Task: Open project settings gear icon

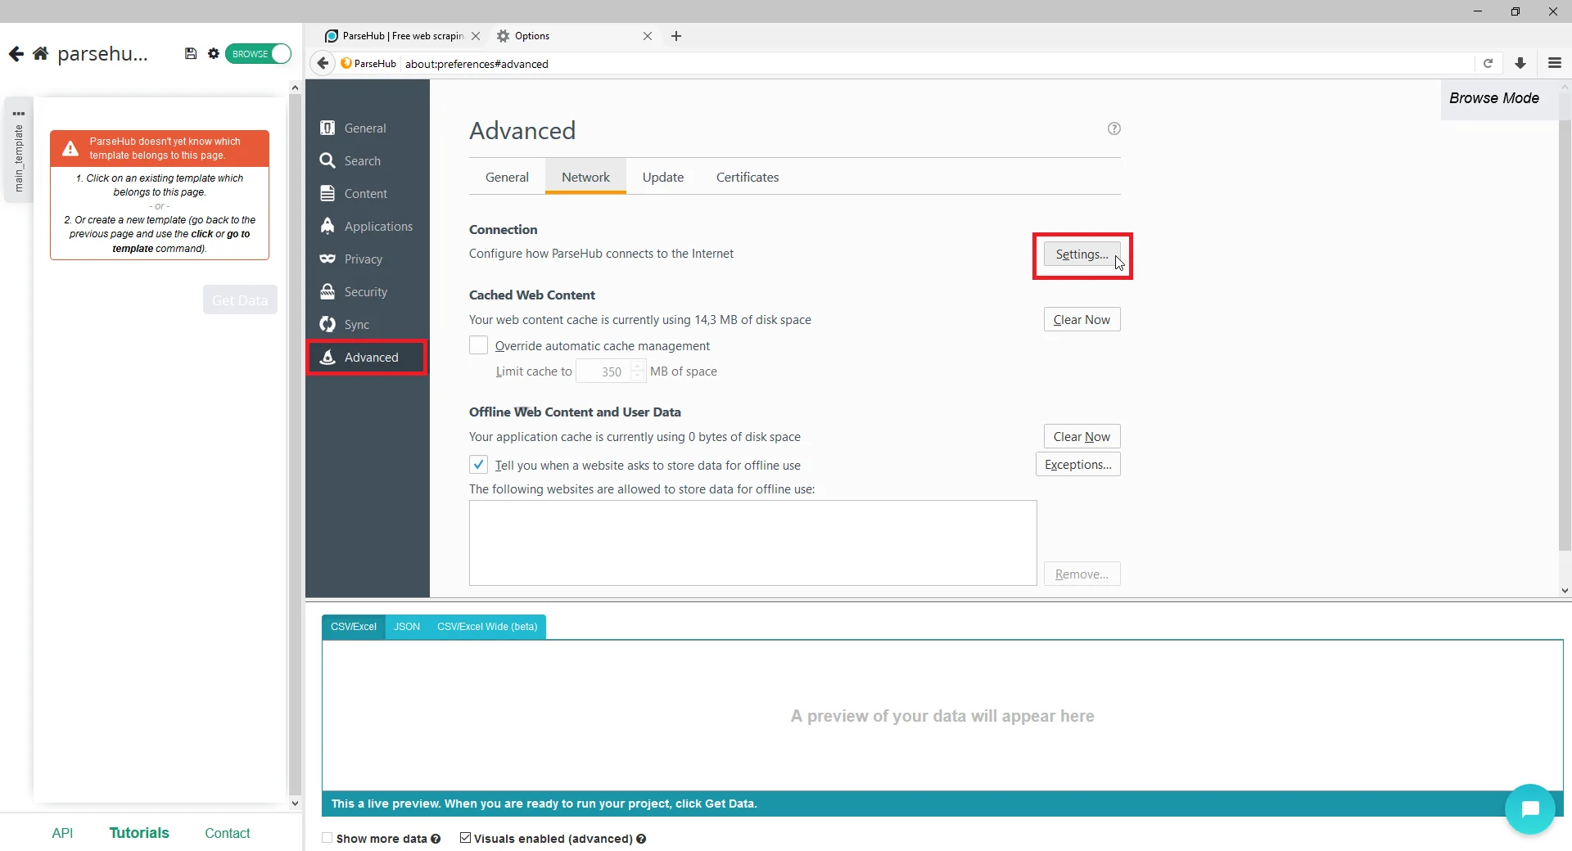Action: click(x=214, y=54)
